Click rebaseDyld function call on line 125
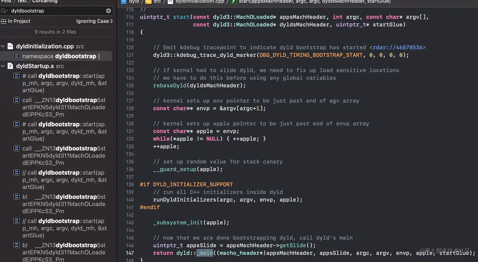Screen dimensions: 478x262 pyautogui.click(x=170, y=86)
